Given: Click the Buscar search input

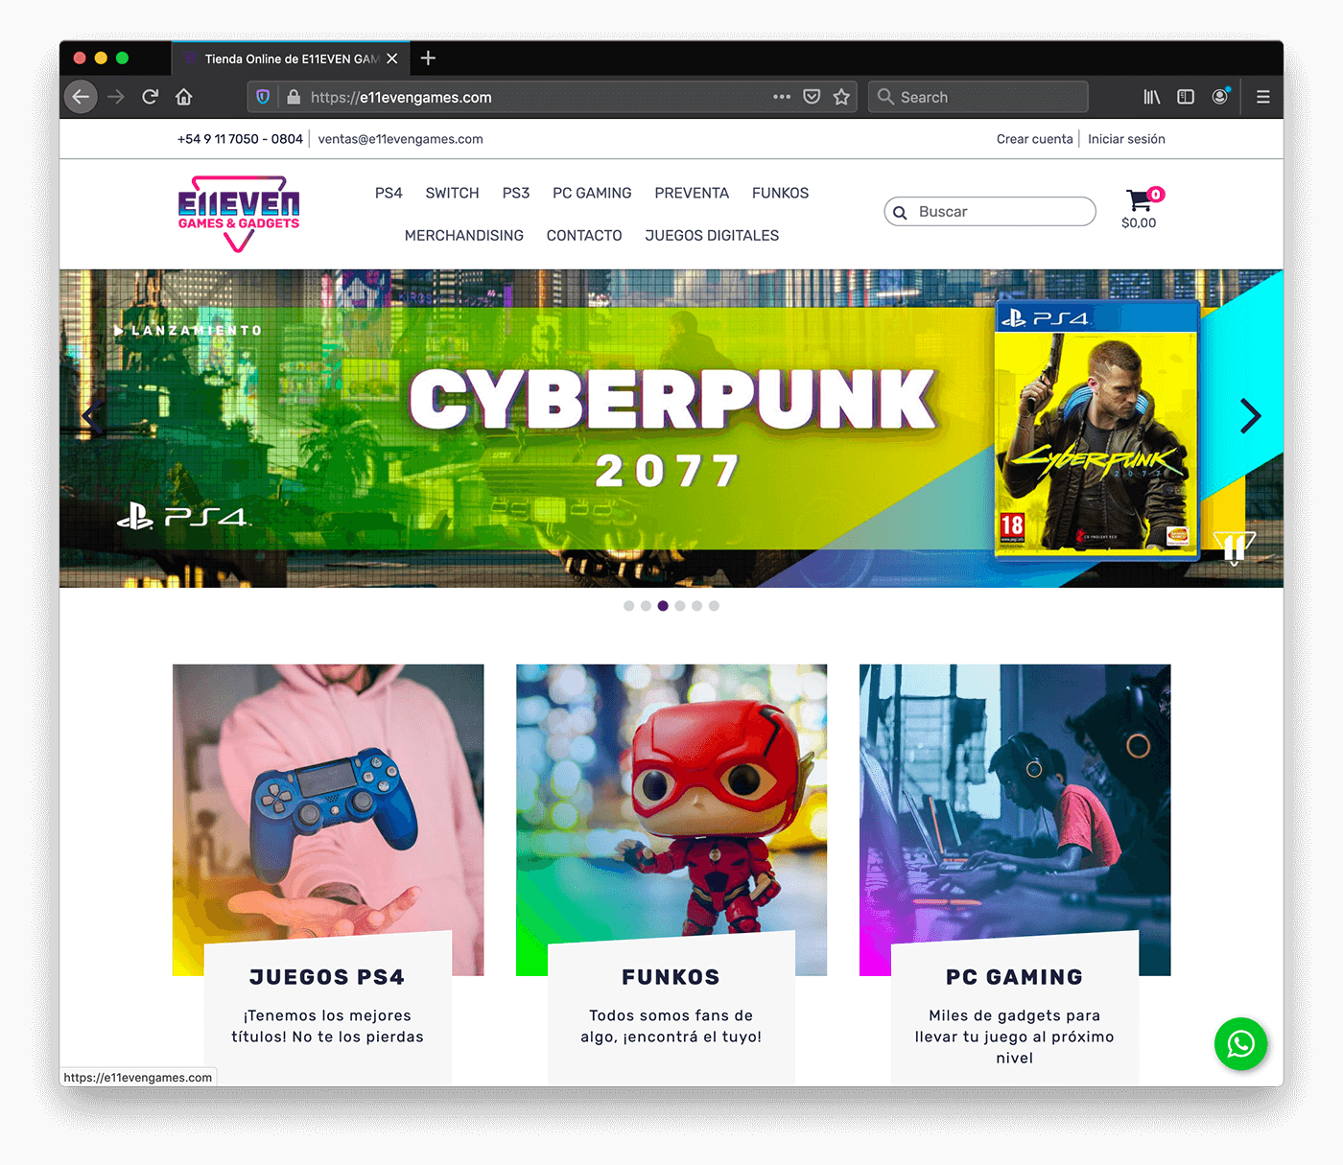Looking at the screenshot, I should [x=990, y=212].
